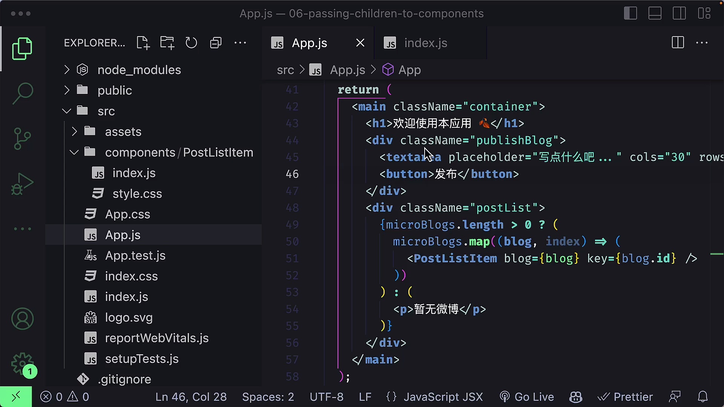Open Explorer more actions ellipsis
724x407 pixels.
point(240,43)
